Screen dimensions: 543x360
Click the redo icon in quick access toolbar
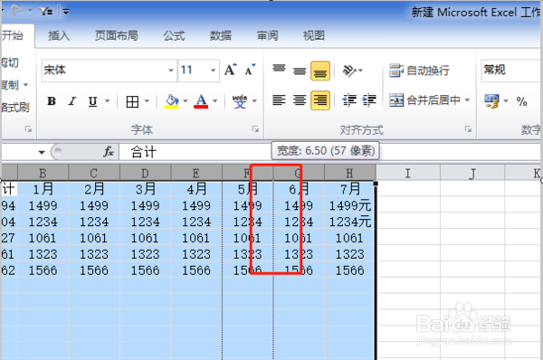[16, 11]
